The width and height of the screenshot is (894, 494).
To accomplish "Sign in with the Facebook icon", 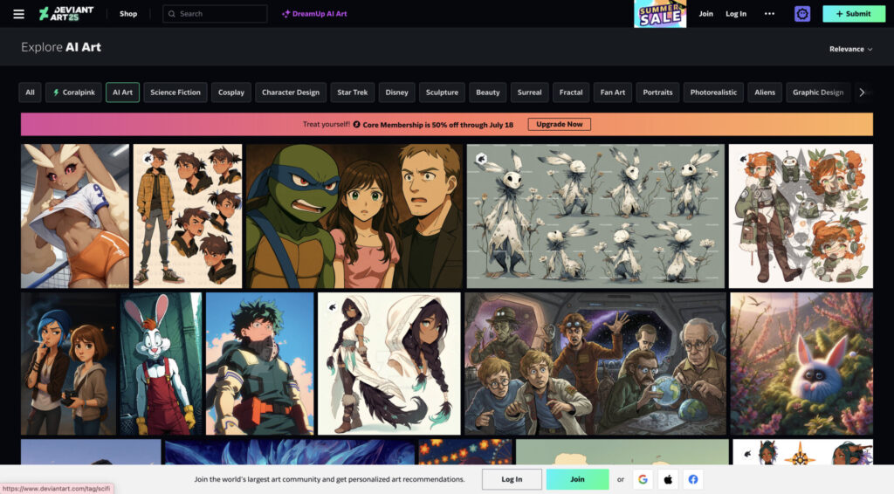I will (692, 479).
